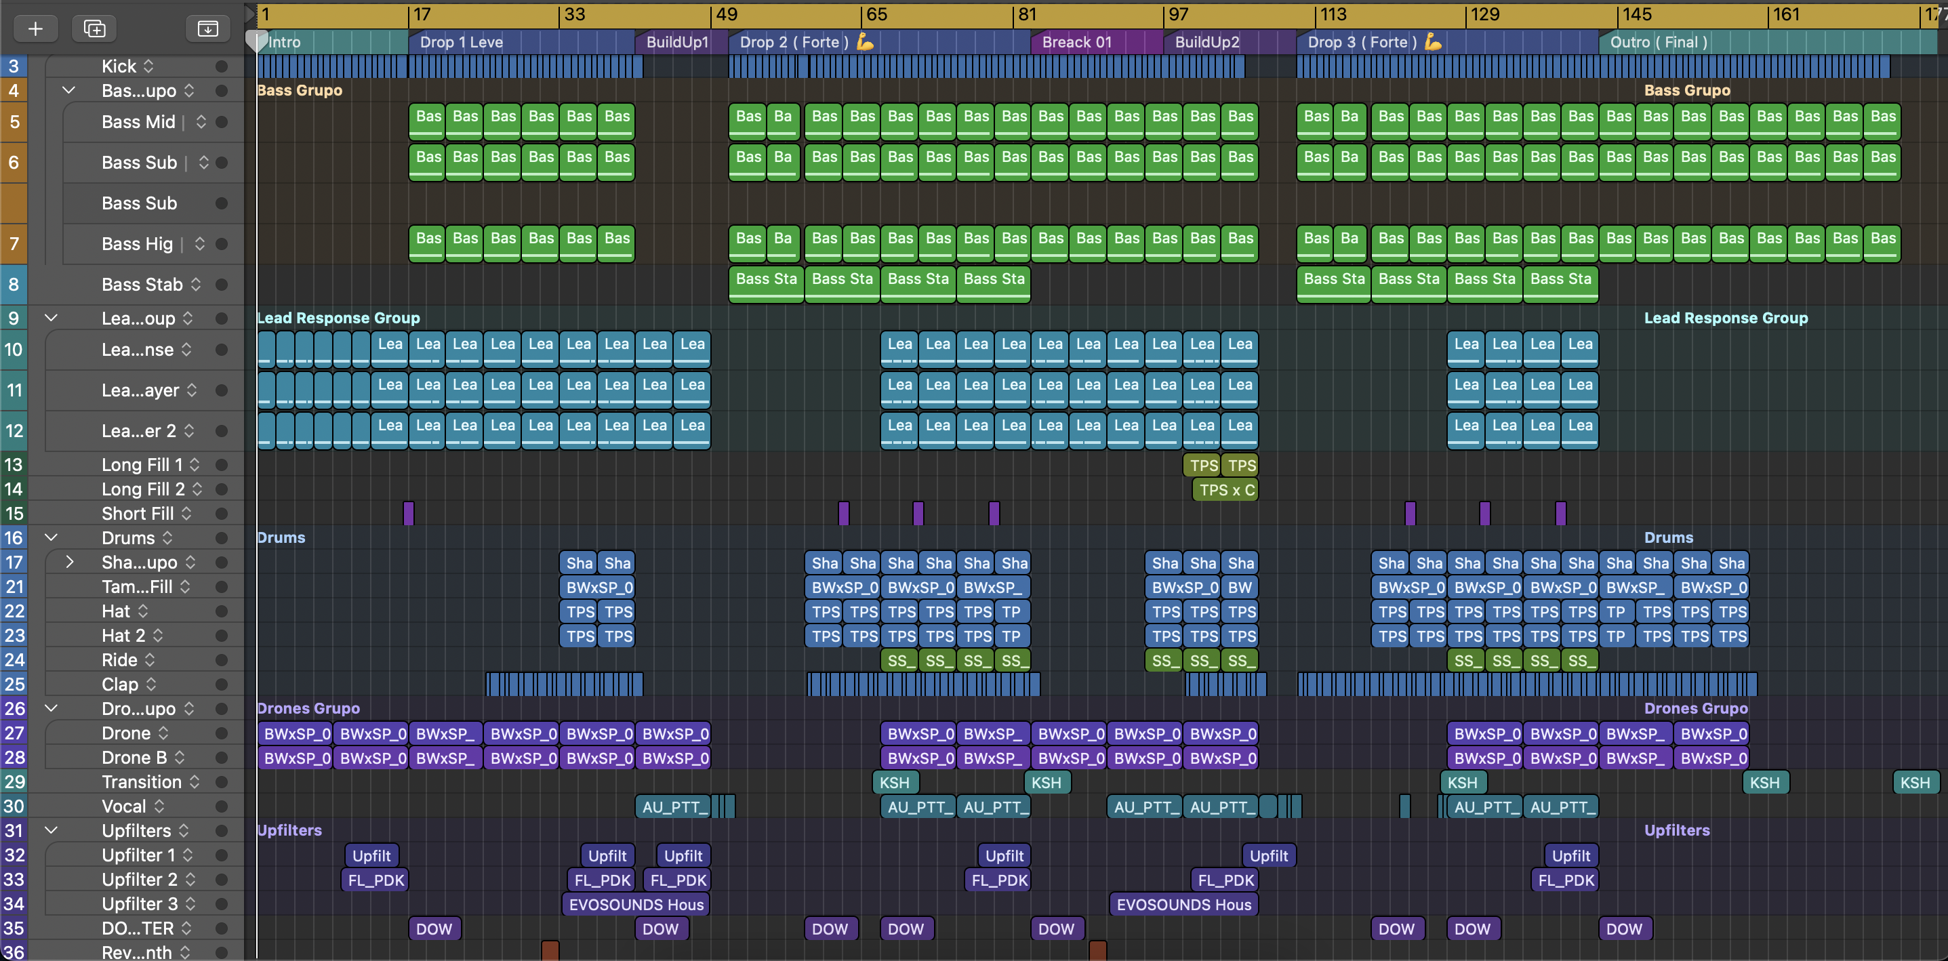The width and height of the screenshot is (1948, 961).
Task: Select the Drone B track header name
Action: tap(135, 758)
